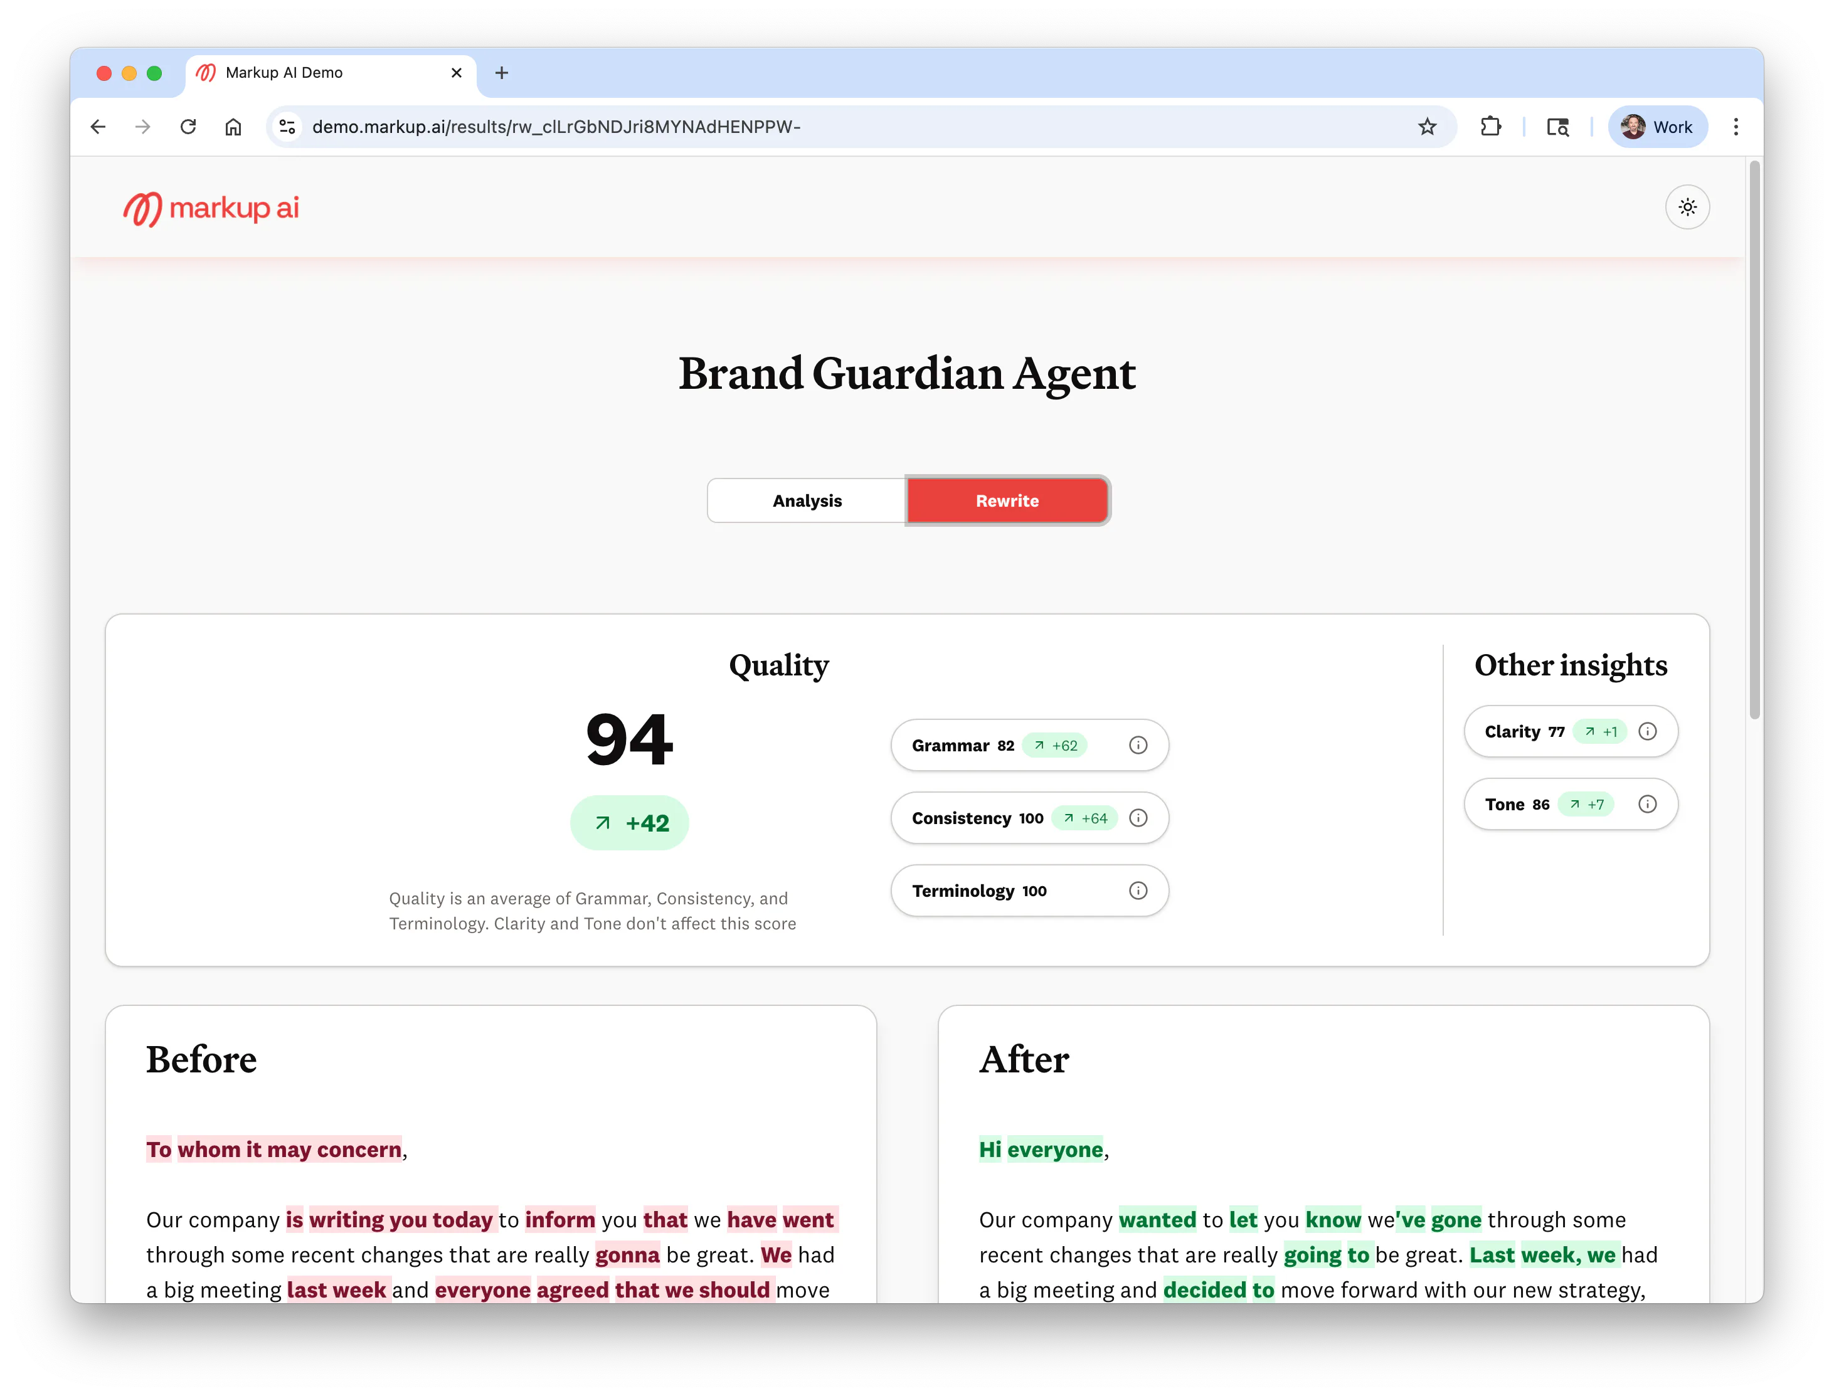This screenshot has height=1396, width=1834.
Task: Click the markup ai logo
Action: (211, 208)
